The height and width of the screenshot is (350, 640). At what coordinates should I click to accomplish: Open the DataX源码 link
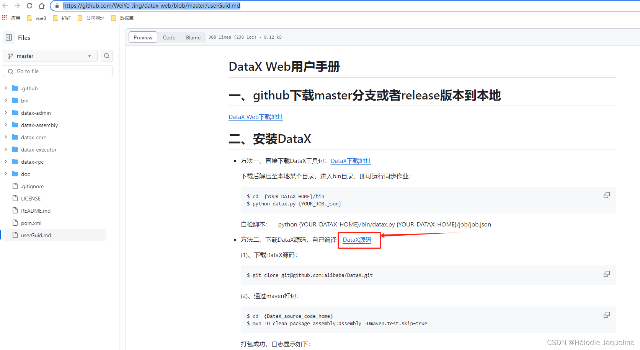tap(357, 240)
